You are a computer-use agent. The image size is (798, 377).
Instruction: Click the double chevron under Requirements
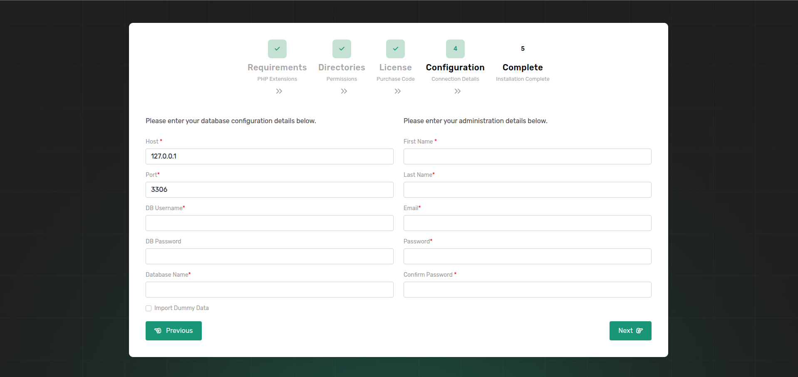[x=279, y=91]
